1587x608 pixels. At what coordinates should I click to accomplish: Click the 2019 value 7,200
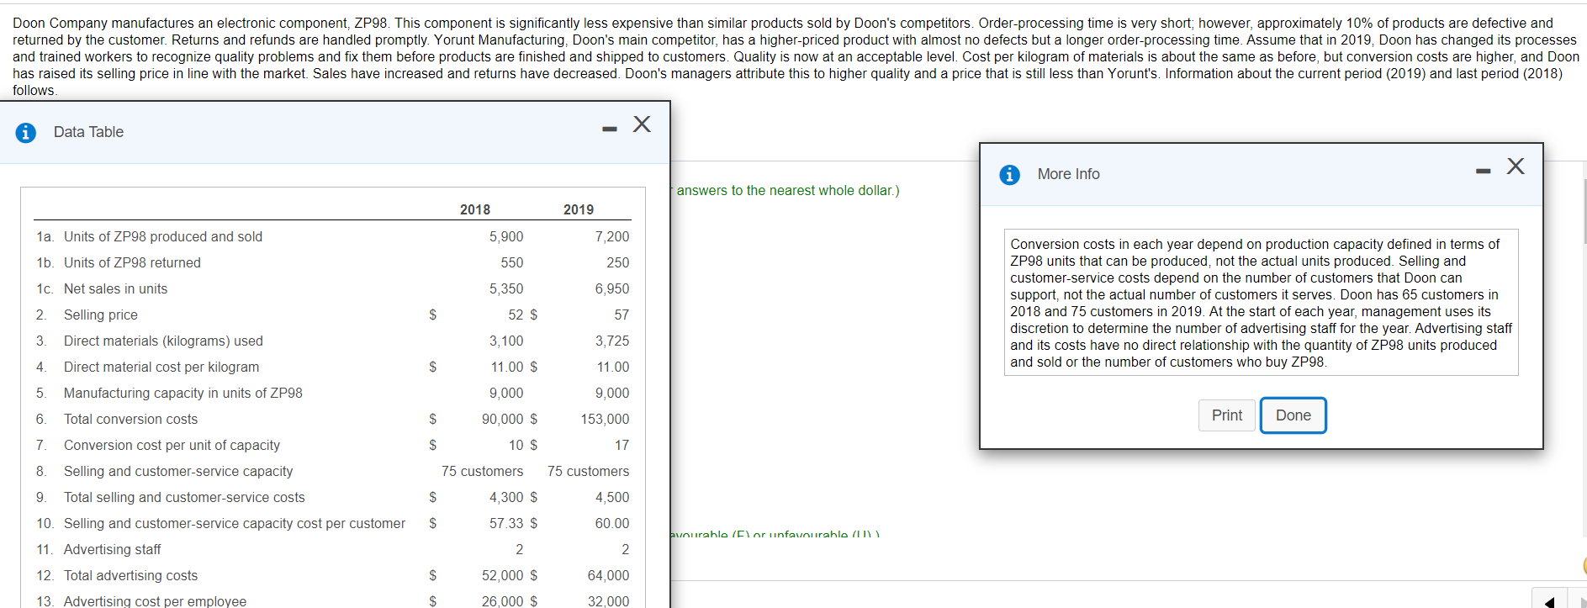[x=612, y=237]
